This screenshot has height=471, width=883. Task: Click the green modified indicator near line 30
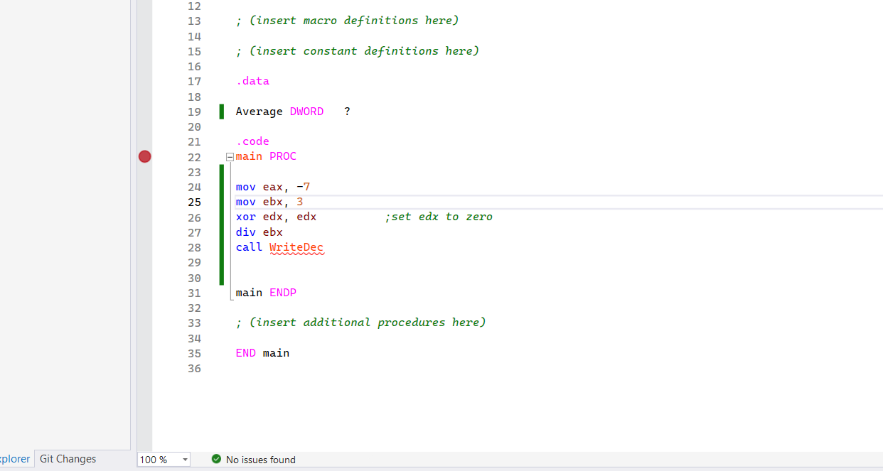click(x=222, y=278)
